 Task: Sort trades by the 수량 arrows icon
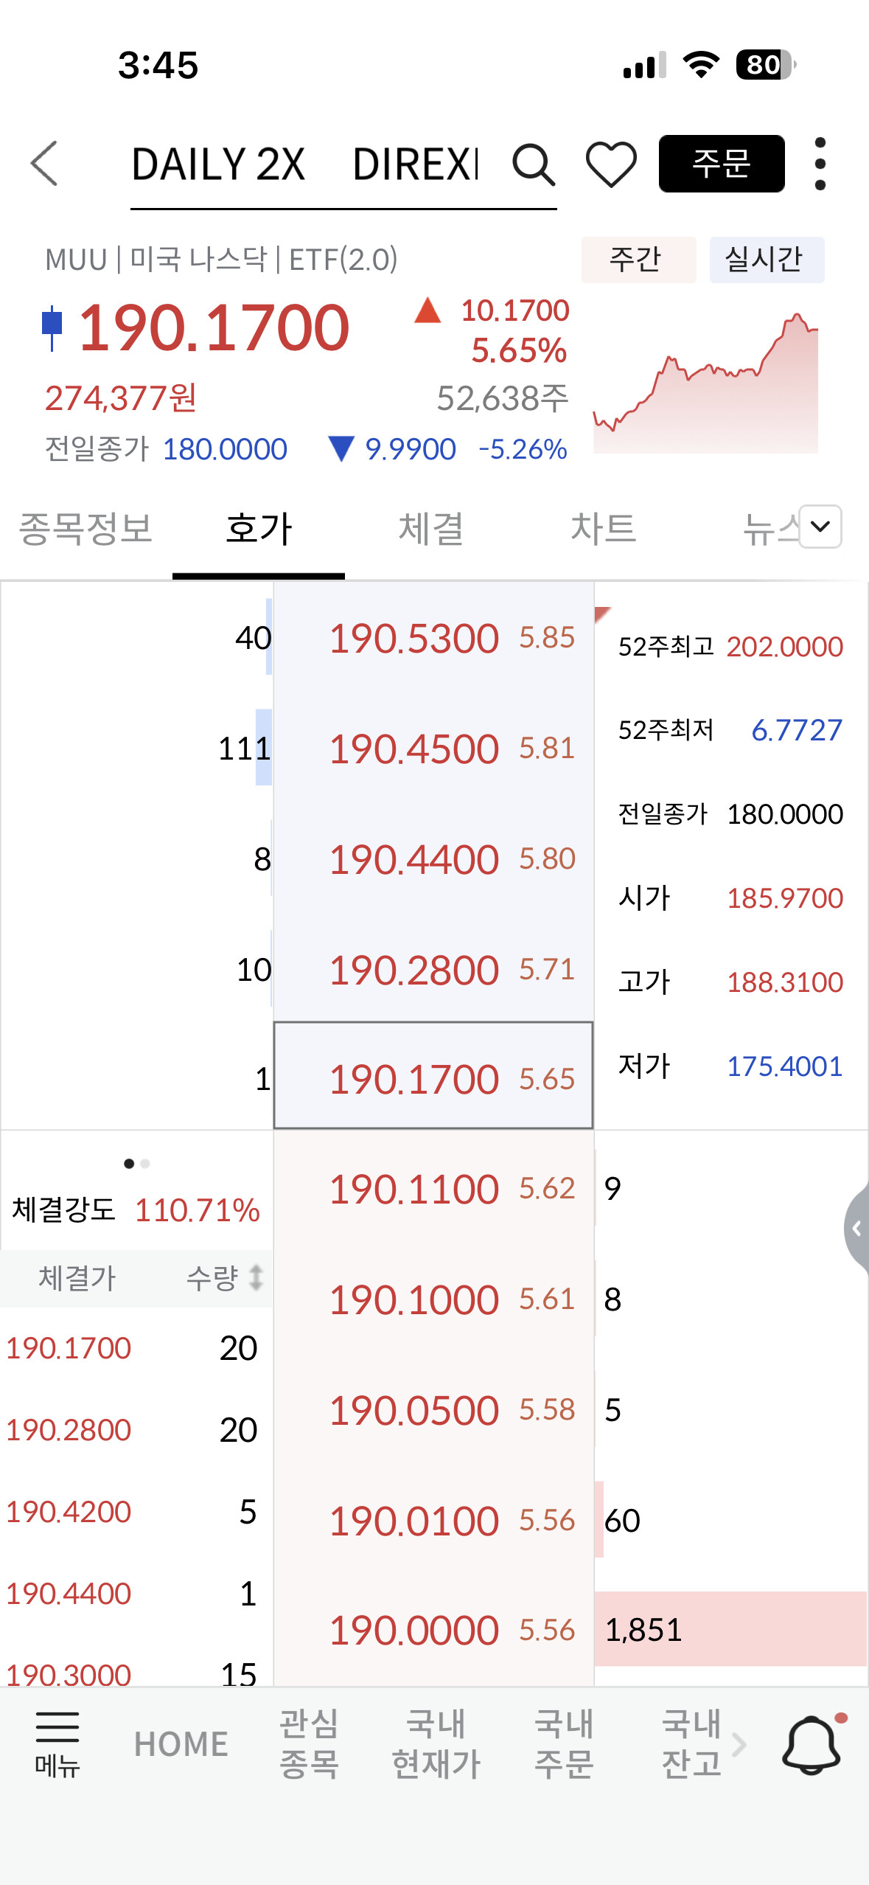pos(256,1278)
